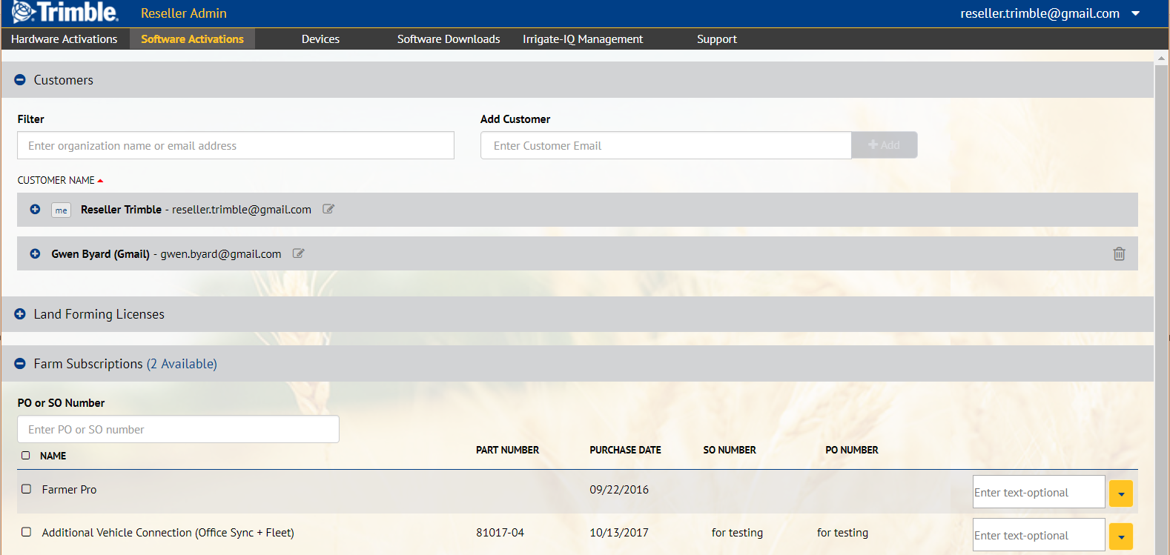Select the 09/22/2016 purchase date cell

tap(619, 490)
